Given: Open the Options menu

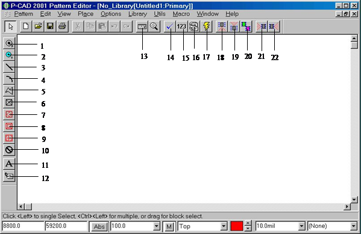Looking at the screenshot, I should (111, 14).
